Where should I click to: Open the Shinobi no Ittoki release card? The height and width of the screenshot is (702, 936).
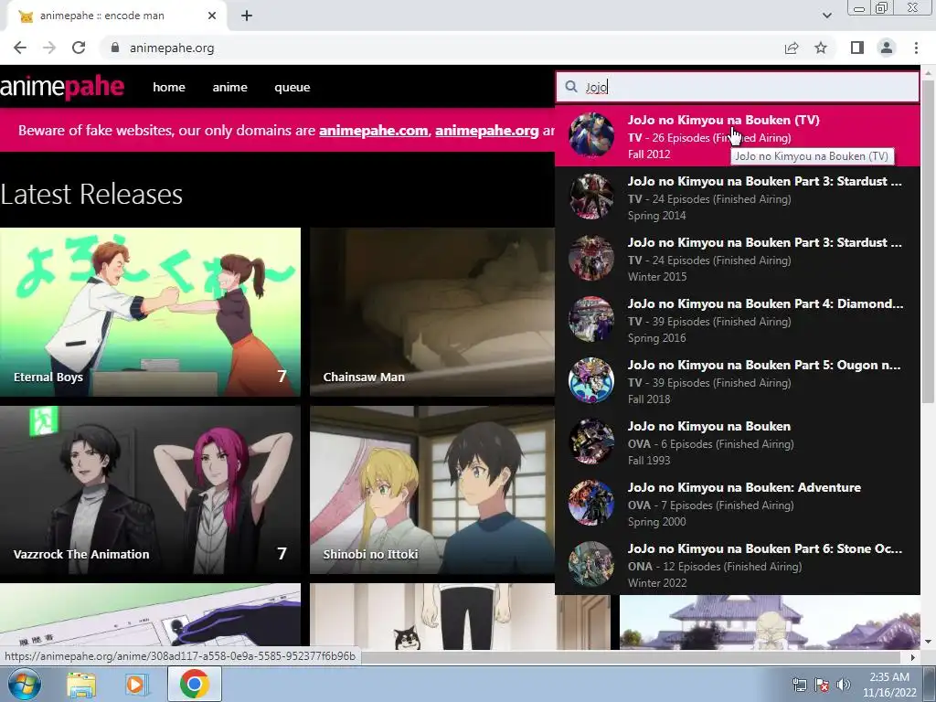432,490
